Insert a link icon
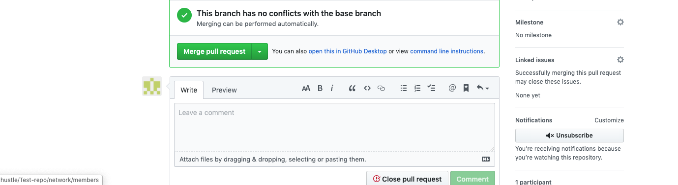The width and height of the screenshot is (678, 185). (x=381, y=89)
